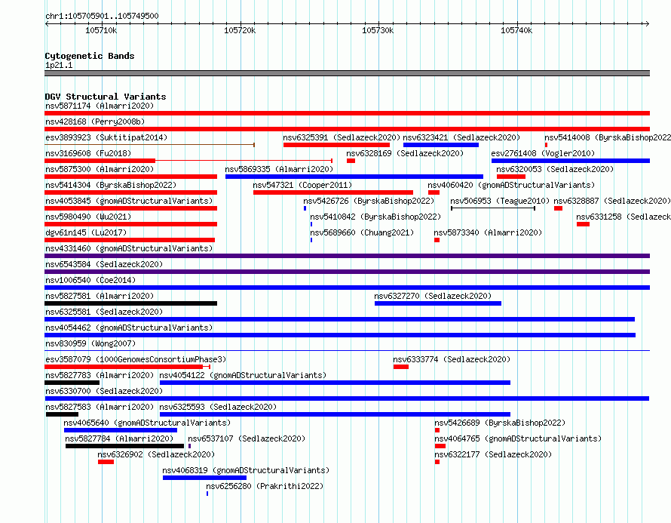Image resolution: width=671 pixels, height=523 pixels.
Task: Select the nsv6328169 (Sedlazeck2020) label
Action: point(405,153)
